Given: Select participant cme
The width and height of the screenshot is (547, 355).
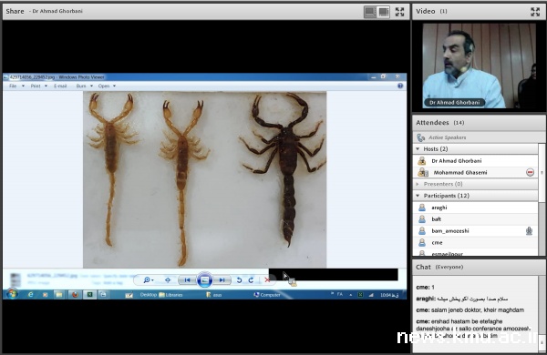Looking at the screenshot, I should pyautogui.click(x=476, y=242).
